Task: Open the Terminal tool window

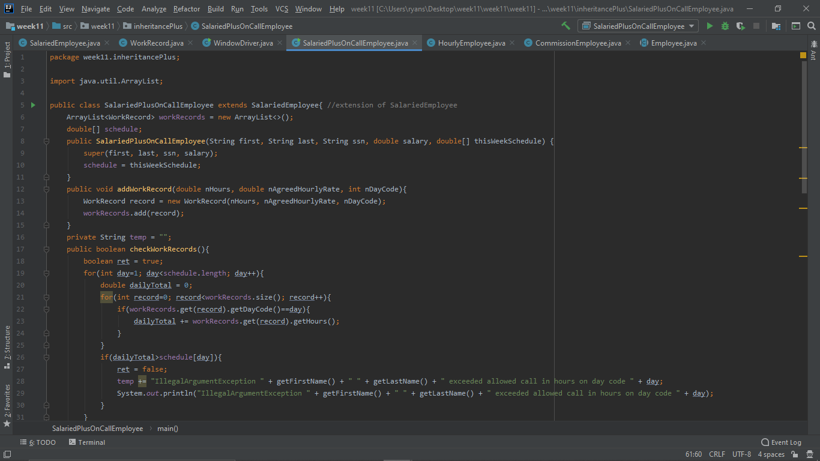Action: tap(86, 442)
